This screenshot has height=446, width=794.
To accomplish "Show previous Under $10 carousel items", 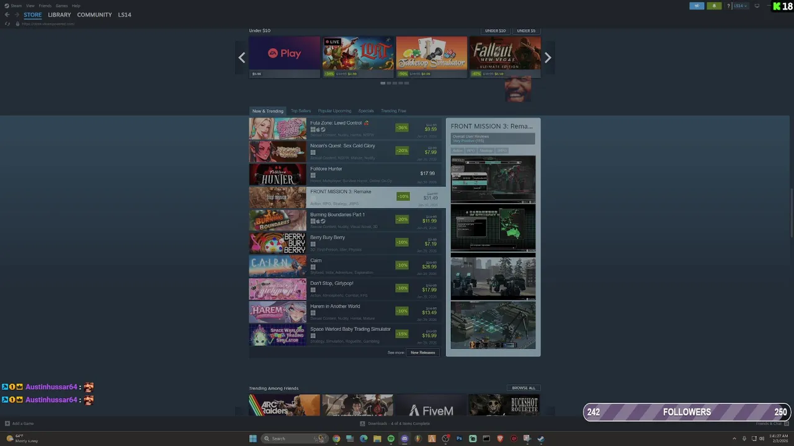I will (x=242, y=58).
